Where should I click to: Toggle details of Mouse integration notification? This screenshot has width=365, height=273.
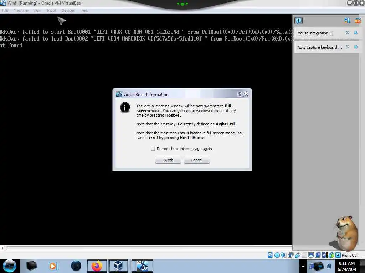point(347,33)
